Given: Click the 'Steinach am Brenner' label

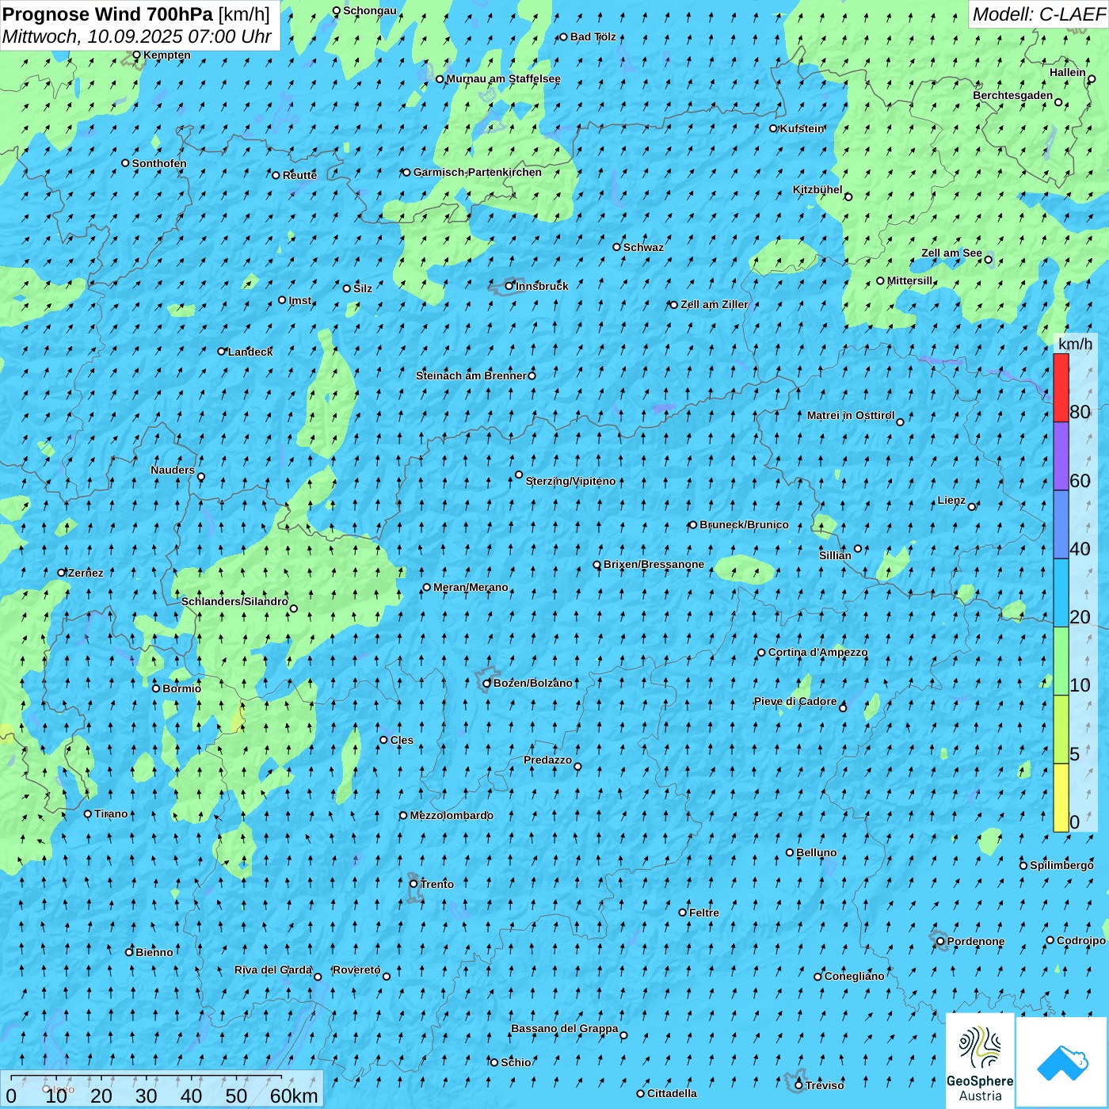Looking at the screenshot, I should [471, 375].
